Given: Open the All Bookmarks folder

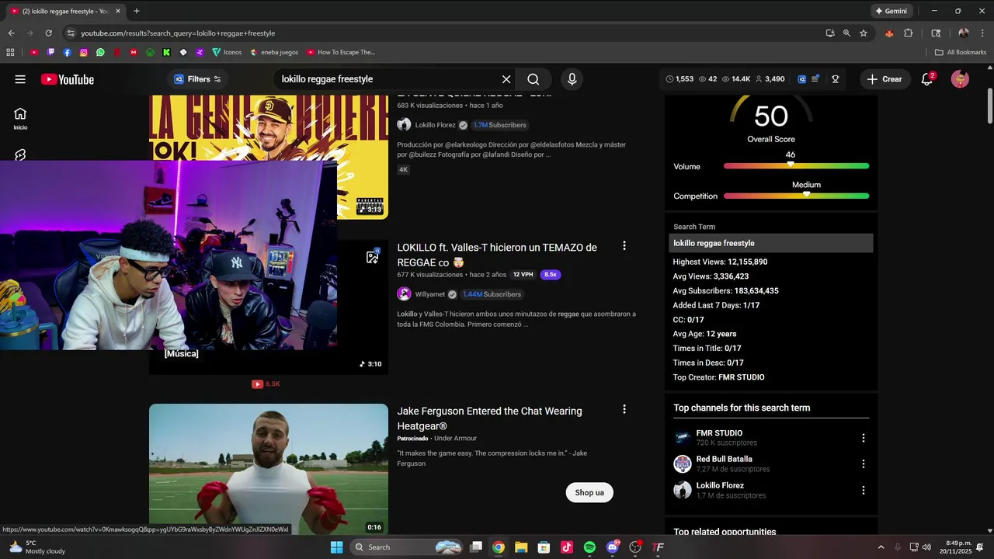Looking at the screenshot, I should (x=961, y=52).
